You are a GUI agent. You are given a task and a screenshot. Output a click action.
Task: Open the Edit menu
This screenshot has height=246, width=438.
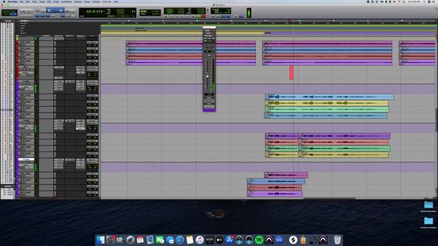(x=28, y=1)
